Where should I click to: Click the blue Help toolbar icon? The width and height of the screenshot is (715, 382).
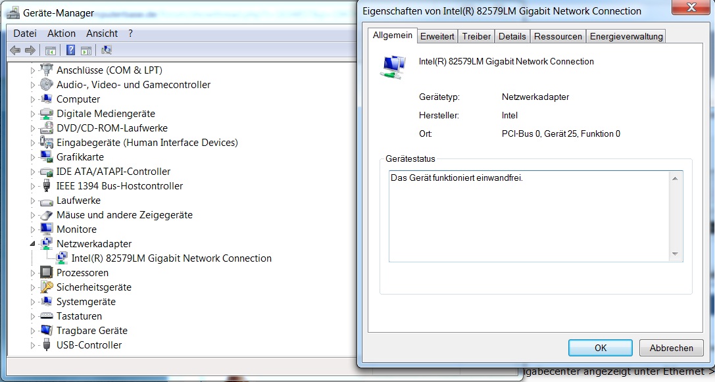(x=70, y=50)
